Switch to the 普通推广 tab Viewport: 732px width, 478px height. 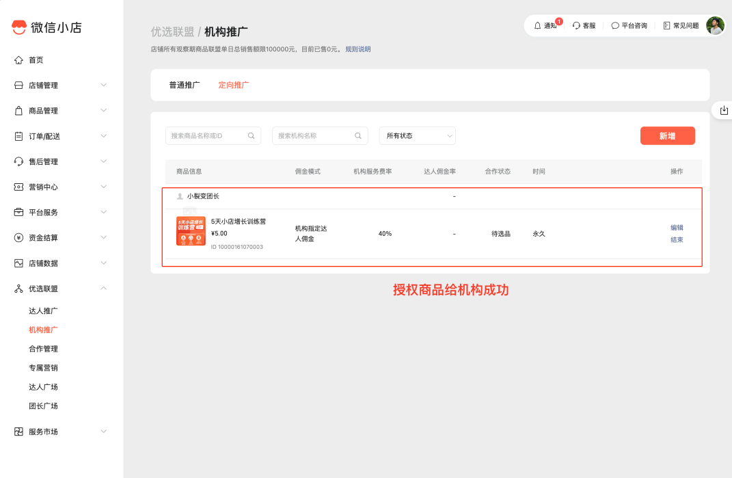coord(185,84)
